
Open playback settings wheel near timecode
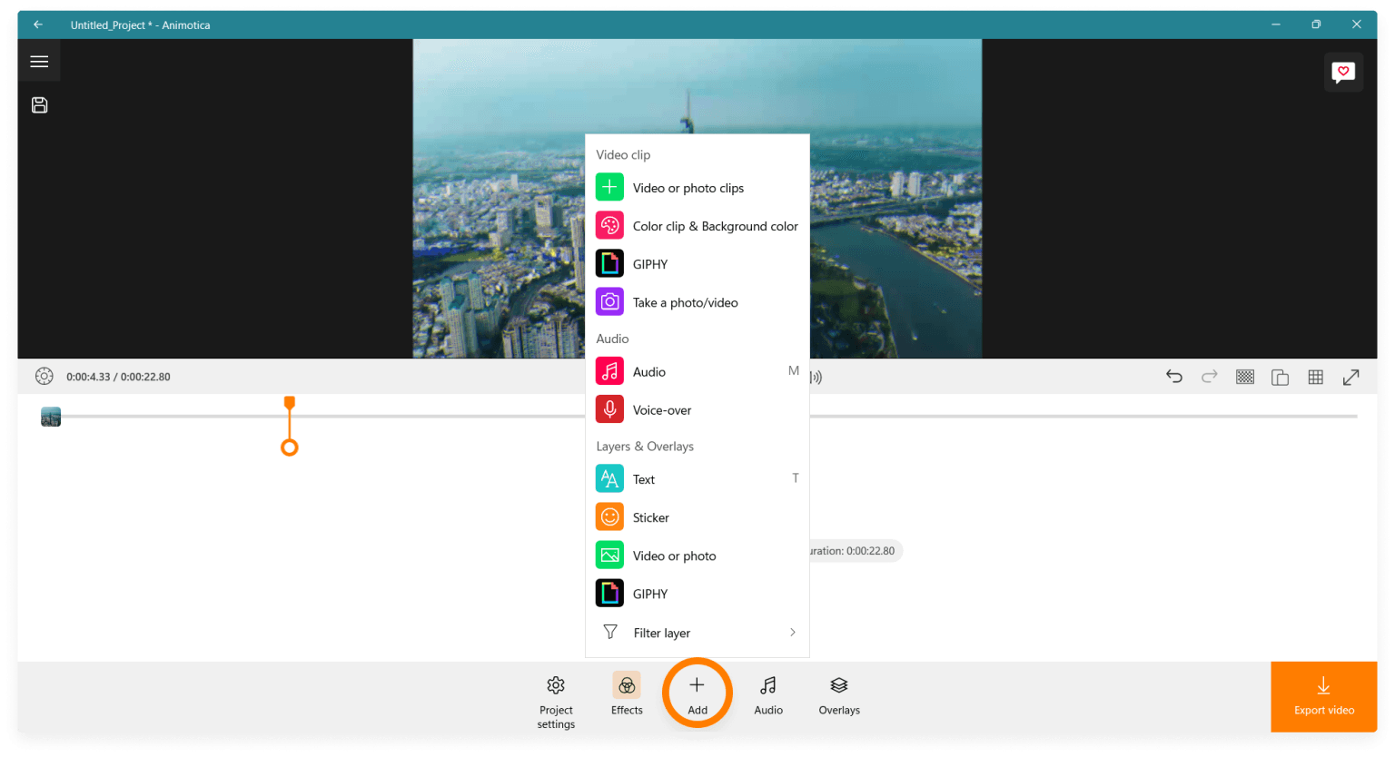(x=44, y=377)
